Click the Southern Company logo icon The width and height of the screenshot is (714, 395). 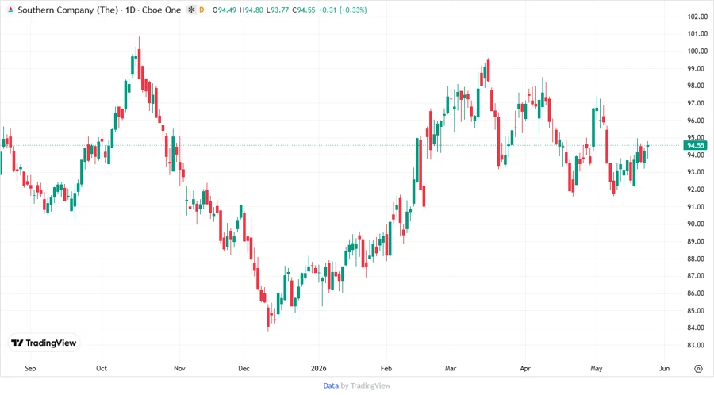(x=10, y=10)
